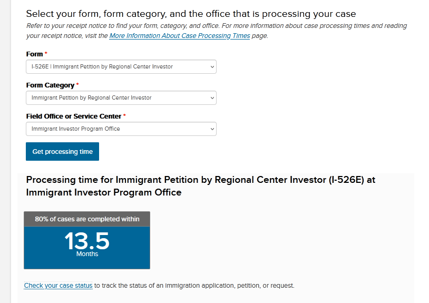The width and height of the screenshot is (429, 303).
Task: Click the Form Category field label
Action: tap(50, 85)
